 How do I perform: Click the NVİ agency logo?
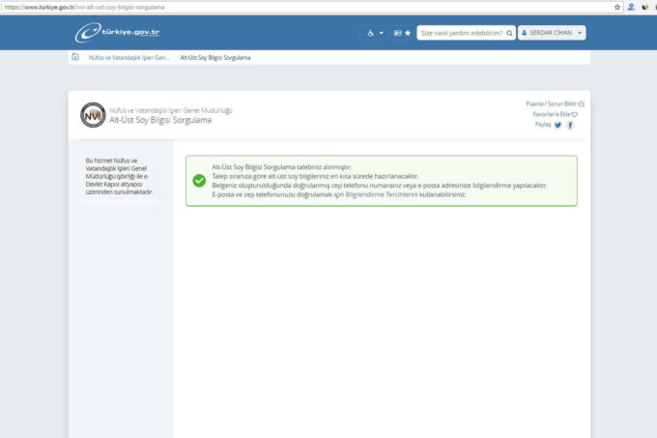pyautogui.click(x=93, y=114)
